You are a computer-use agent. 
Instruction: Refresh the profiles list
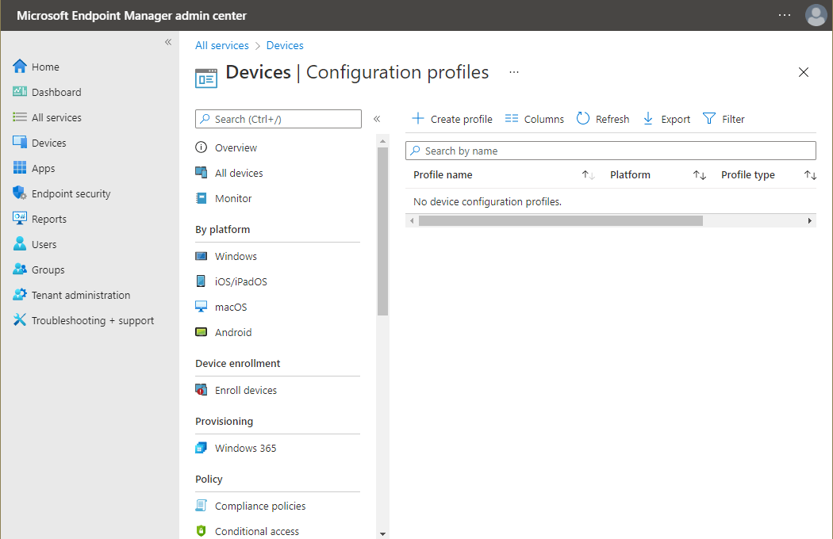(x=603, y=118)
